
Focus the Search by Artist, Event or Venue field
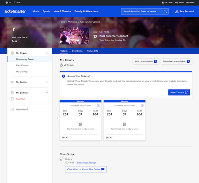(145, 12)
